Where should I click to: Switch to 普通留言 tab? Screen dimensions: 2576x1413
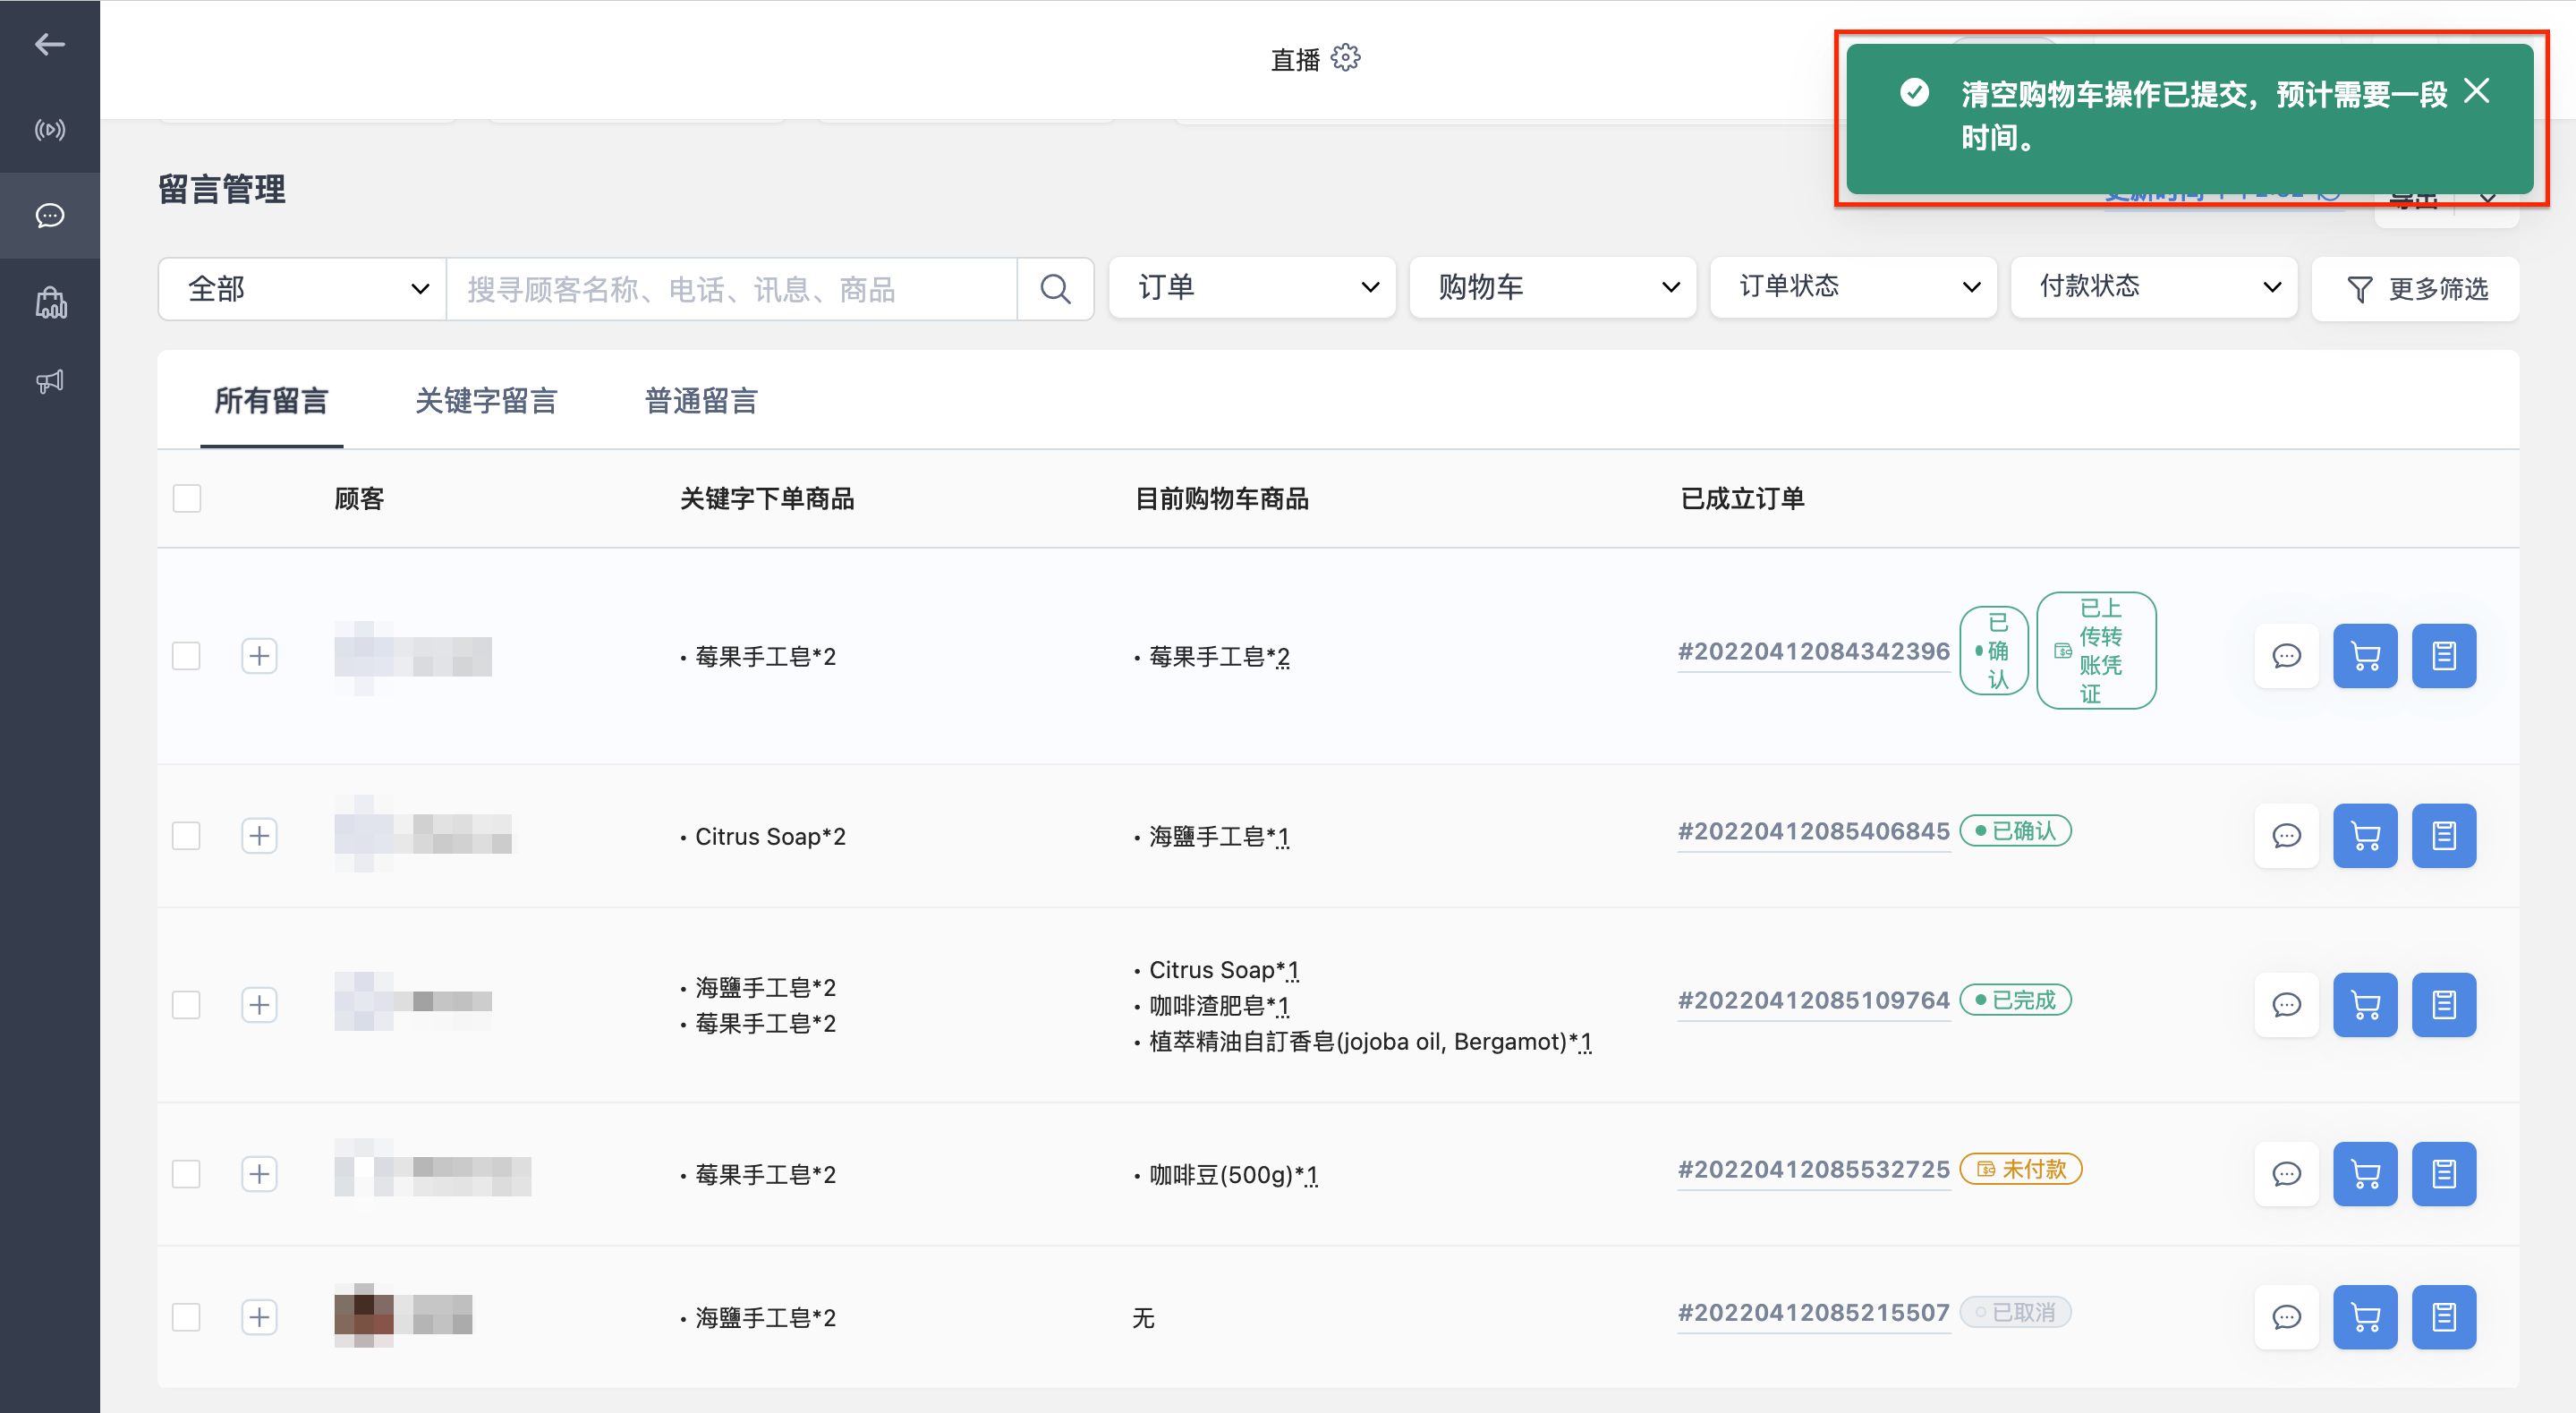701,401
